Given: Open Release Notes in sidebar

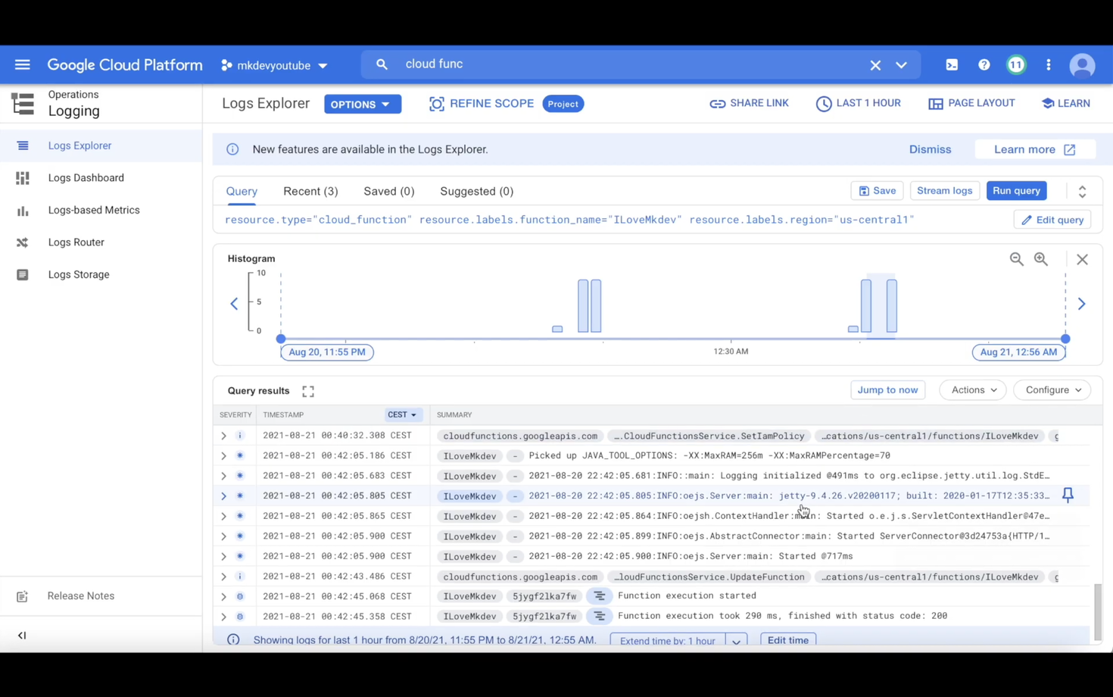Looking at the screenshot, I should pyautogui.click(x=101, y=596).
